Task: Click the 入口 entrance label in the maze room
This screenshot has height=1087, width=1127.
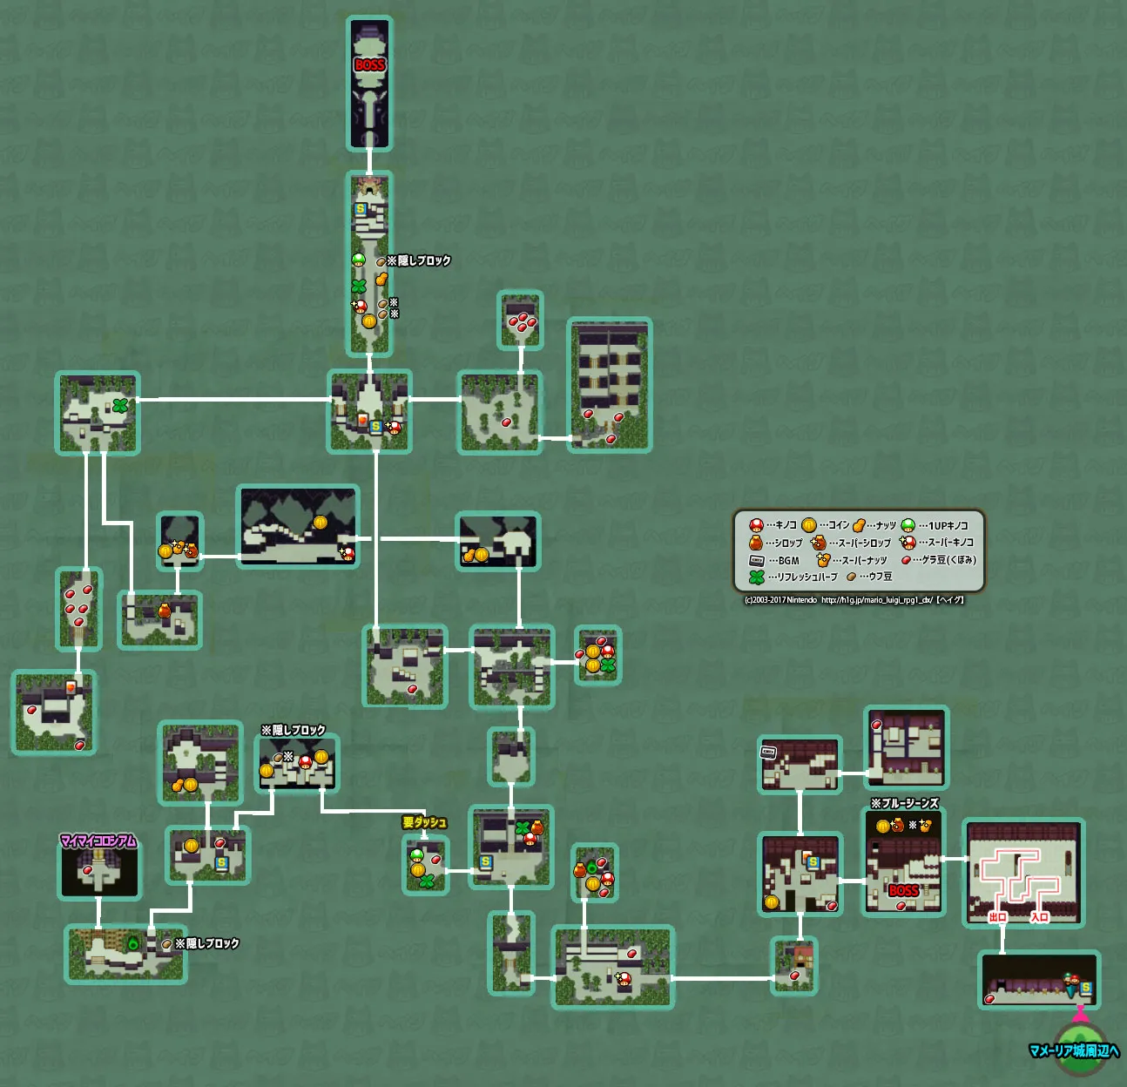Action: coord(1039,917)
